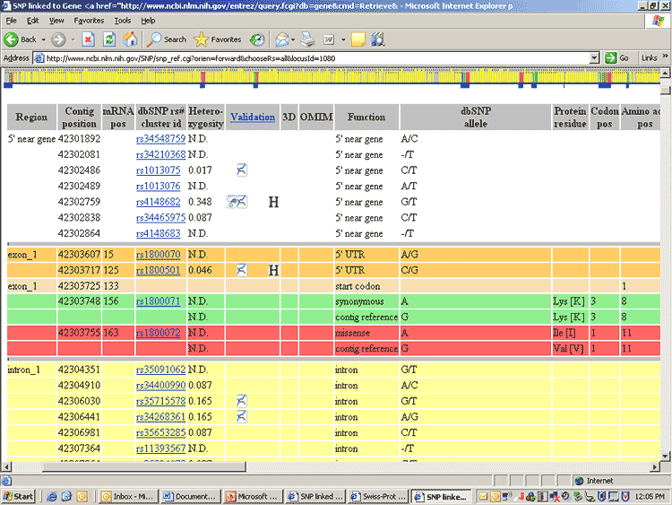
Task: Click validation icon in rs34268361 row
Action: point(241,416)
